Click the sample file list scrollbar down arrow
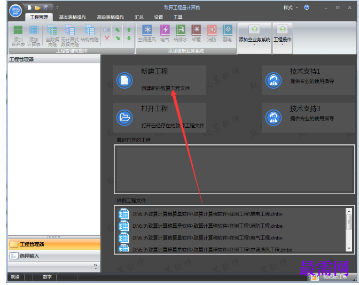This screenshot has width=359, height=285. point(349,249)
